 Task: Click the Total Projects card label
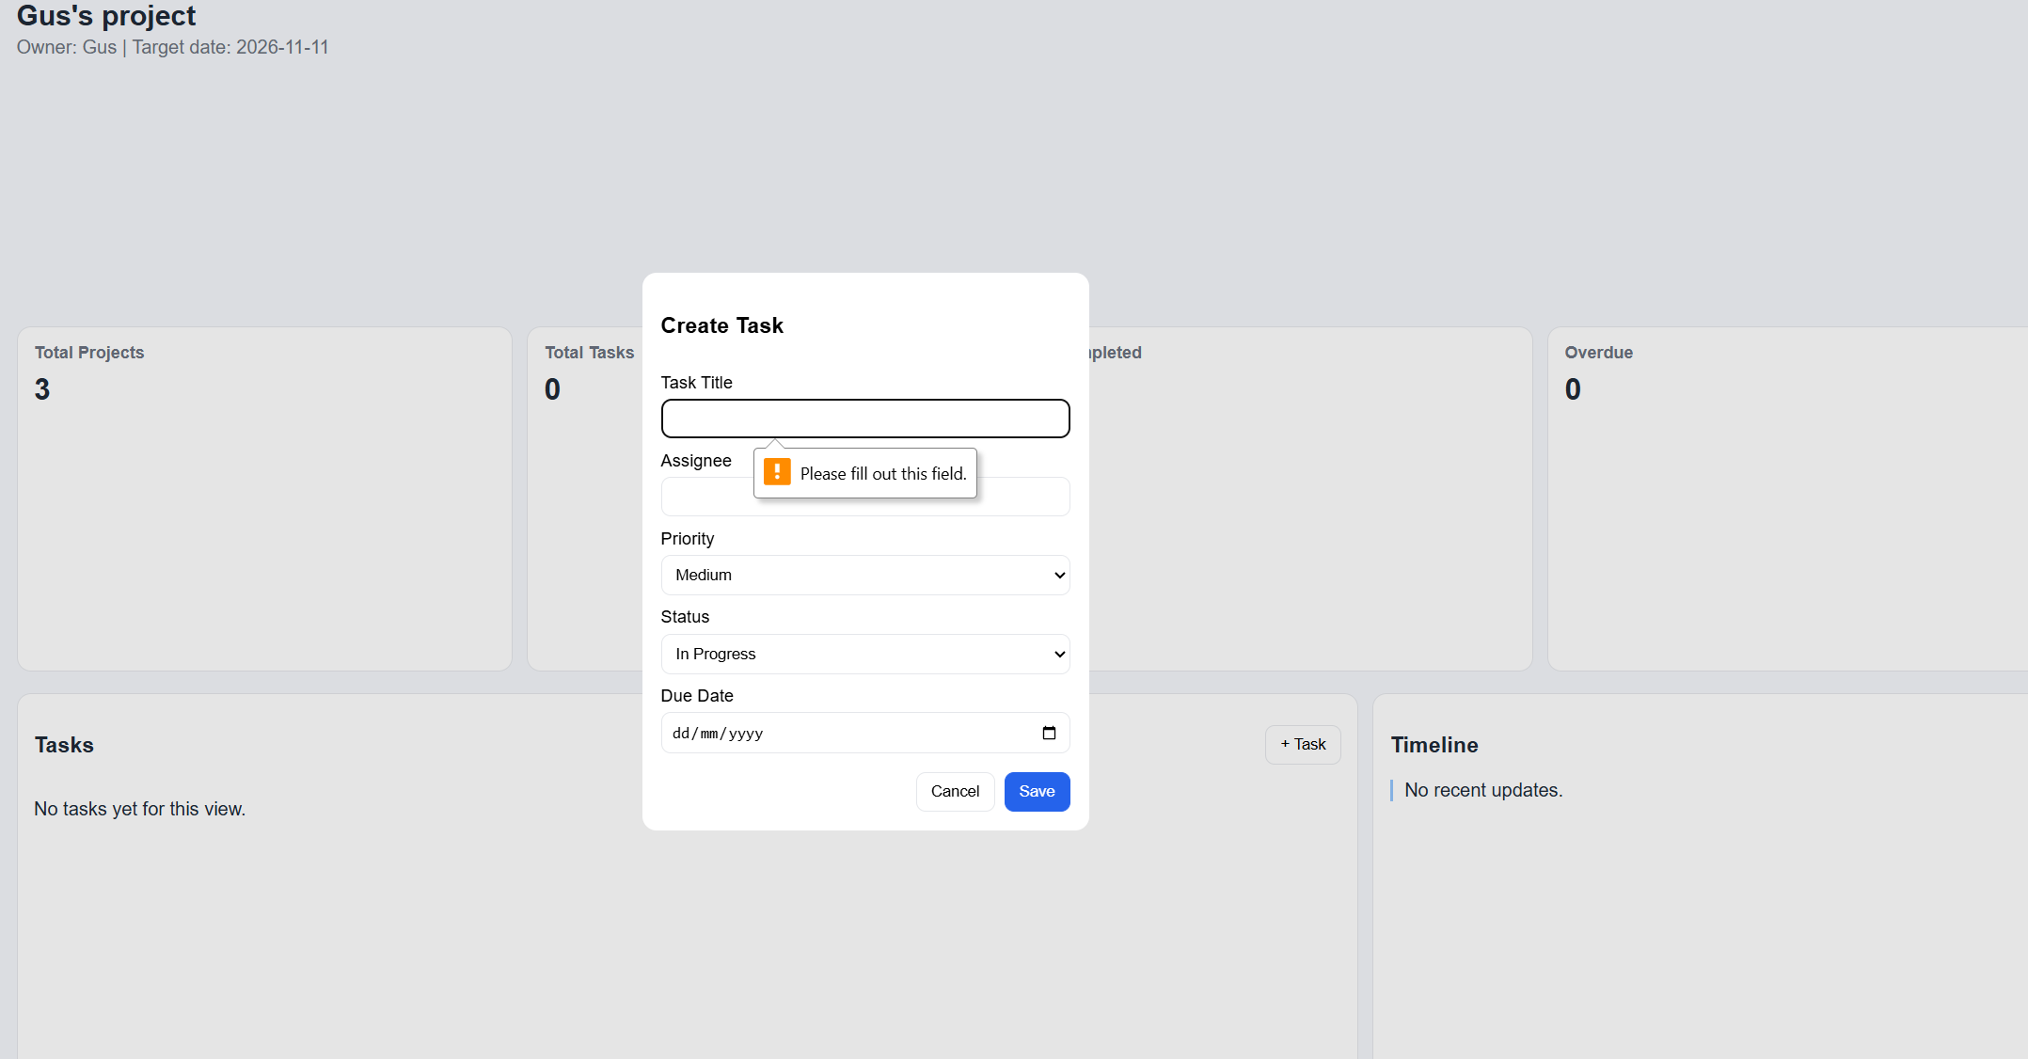click(x=89, y=353)
